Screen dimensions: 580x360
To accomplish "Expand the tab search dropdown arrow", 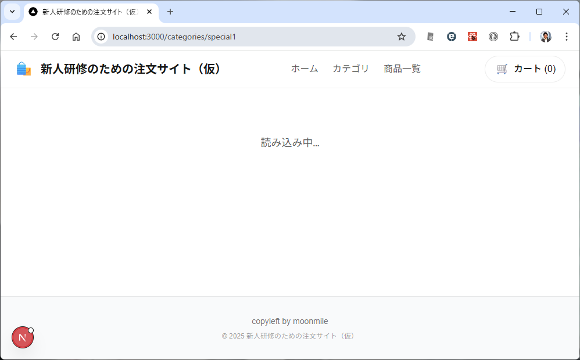I will click(x=12, y=12).
